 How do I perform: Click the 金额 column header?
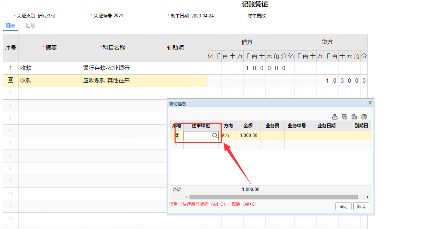tap(248, 126)
